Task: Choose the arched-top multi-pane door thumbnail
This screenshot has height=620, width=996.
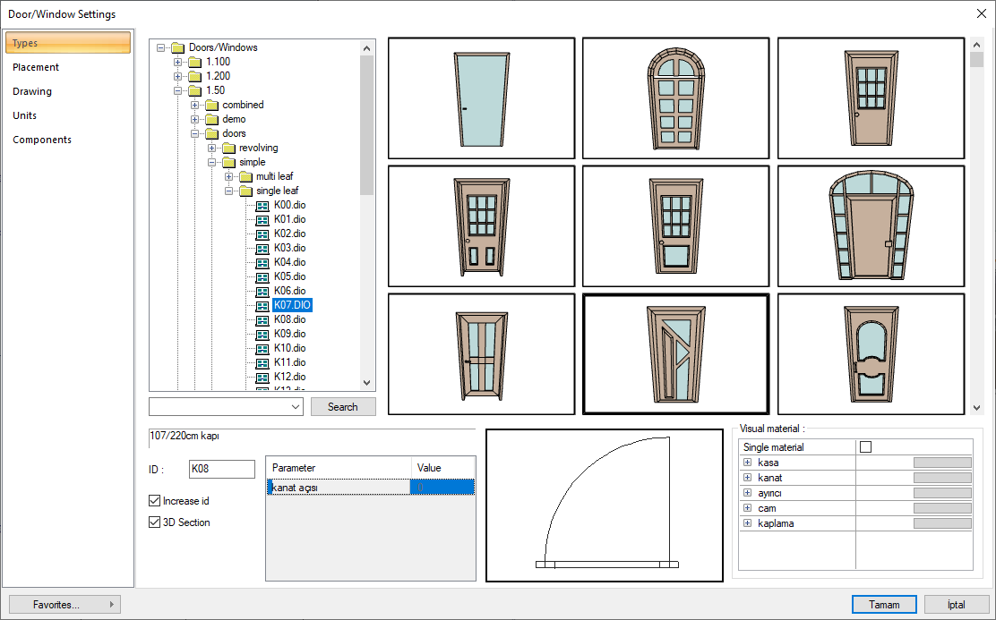Action: pos(676,98)
